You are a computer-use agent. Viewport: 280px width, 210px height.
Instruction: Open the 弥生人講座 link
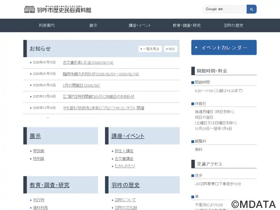click(124, 151)
